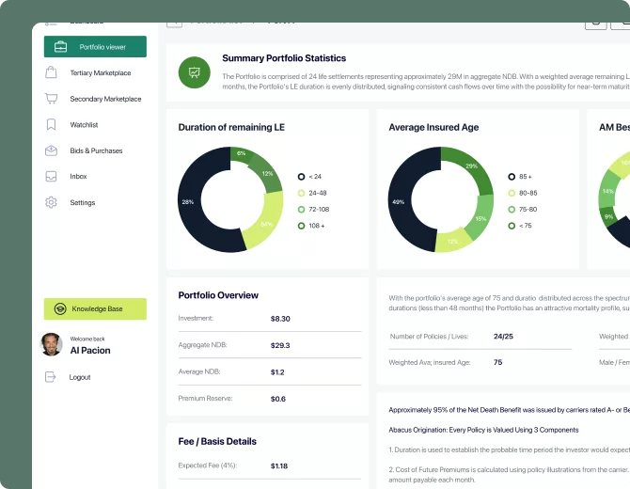630x489 pixels.
Task: Click the Summary Portfolio Statistics heading
Action: tap(284, 58)
